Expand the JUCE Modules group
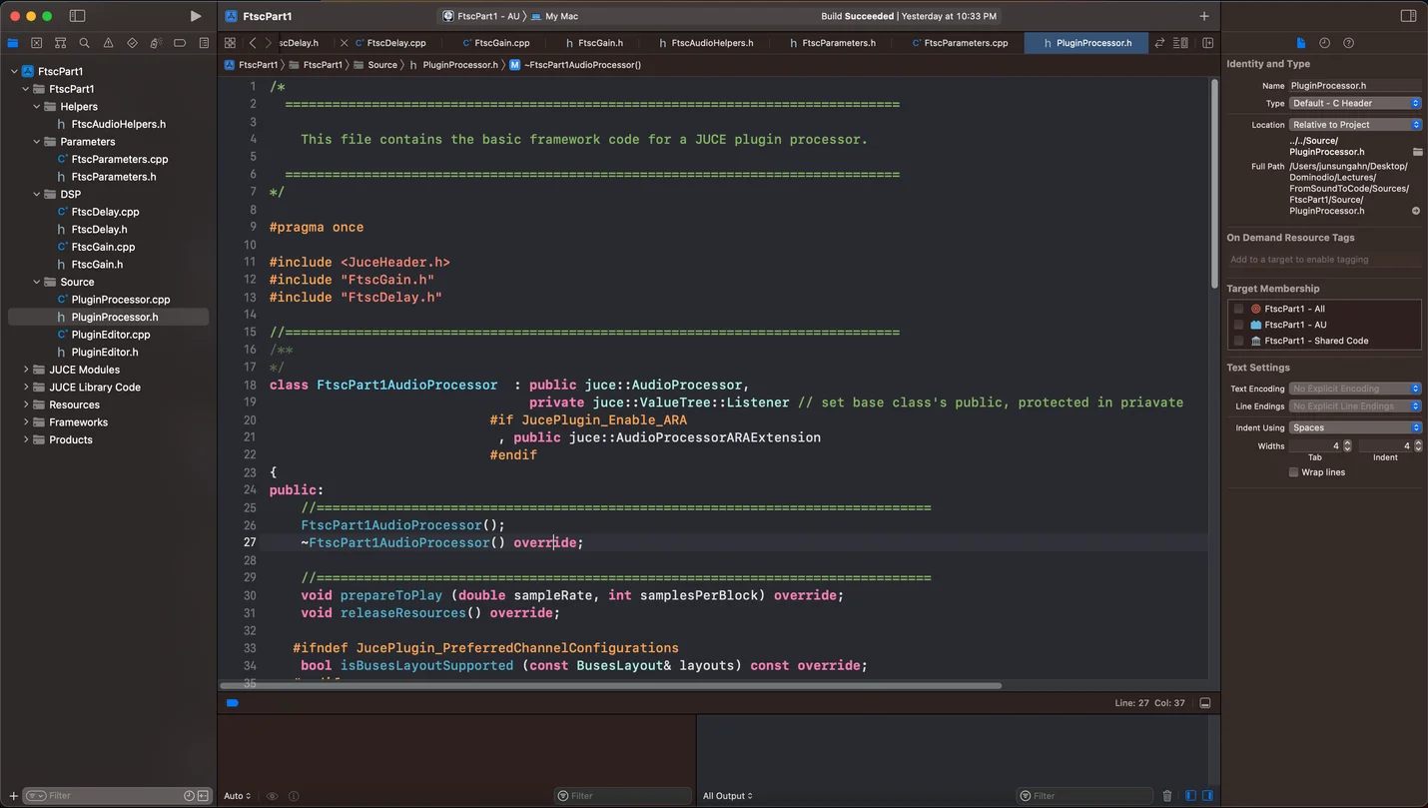Screen dimensions: 1428x808 [26, 370]
